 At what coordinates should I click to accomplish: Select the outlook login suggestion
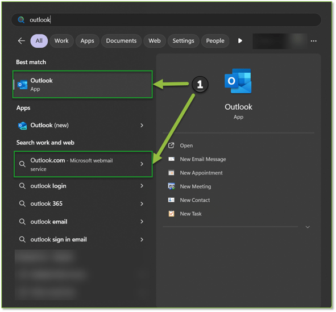coord(82,186)
